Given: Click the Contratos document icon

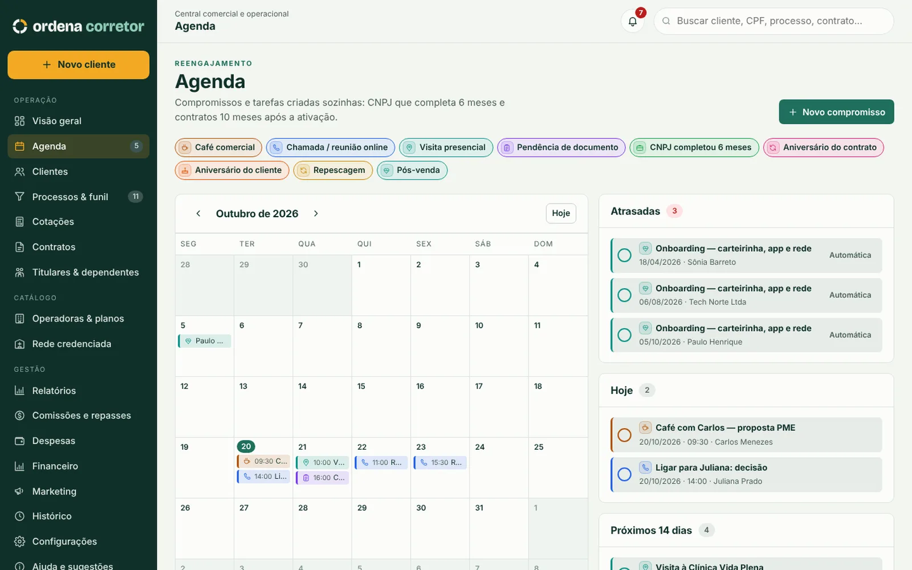Looking at the screenshot, I should [x=20, y=247].
